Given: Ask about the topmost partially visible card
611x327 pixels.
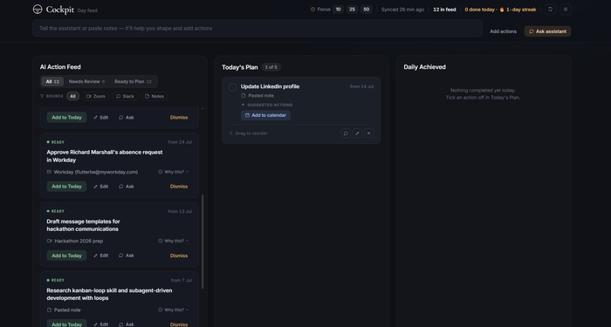Looking at the screenshot, I should (x=127, y=118).
